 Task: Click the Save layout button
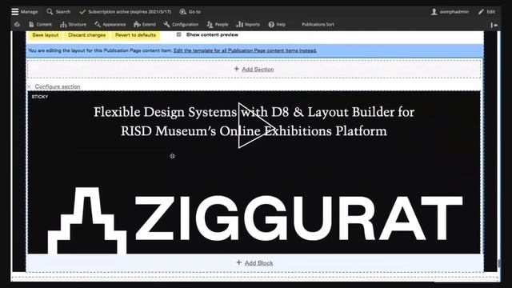pos(45,35)
